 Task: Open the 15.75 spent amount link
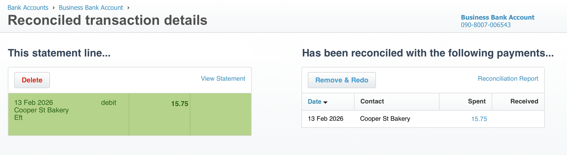[479, 119]
